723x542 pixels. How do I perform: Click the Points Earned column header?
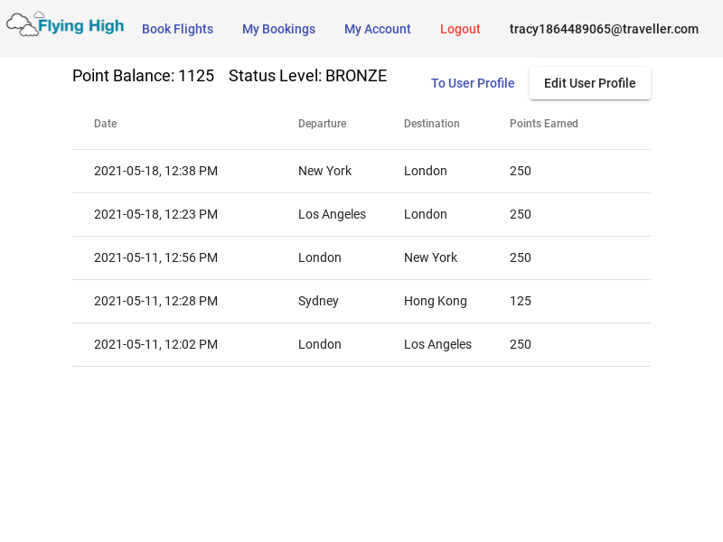click(x=543, y=124)
